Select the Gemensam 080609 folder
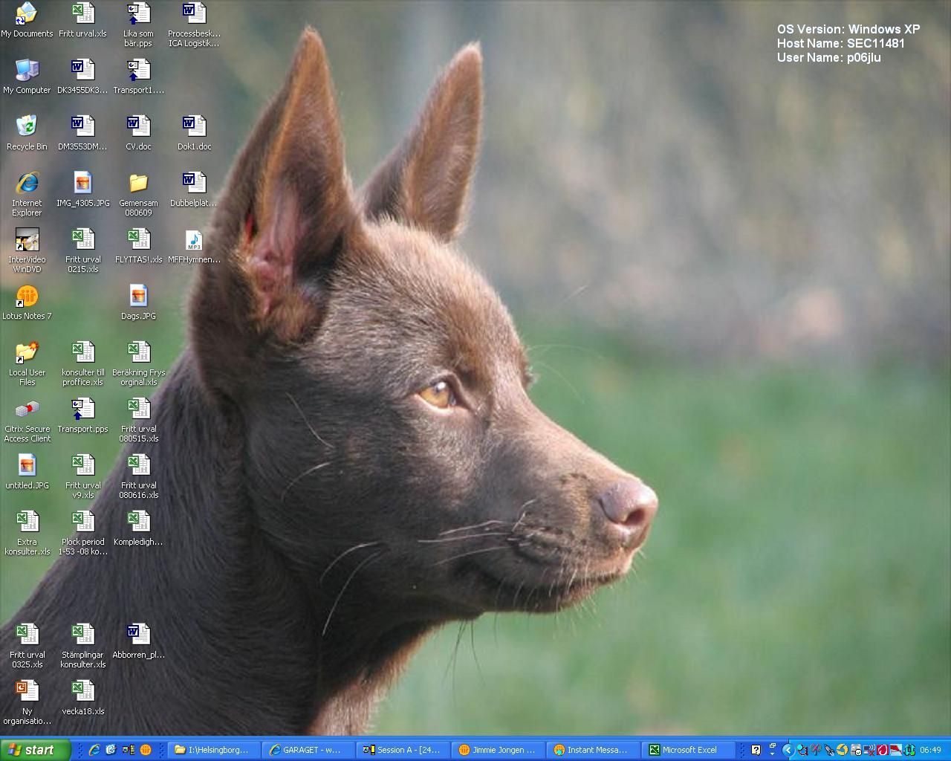951x761 pixels. [138, 183]
